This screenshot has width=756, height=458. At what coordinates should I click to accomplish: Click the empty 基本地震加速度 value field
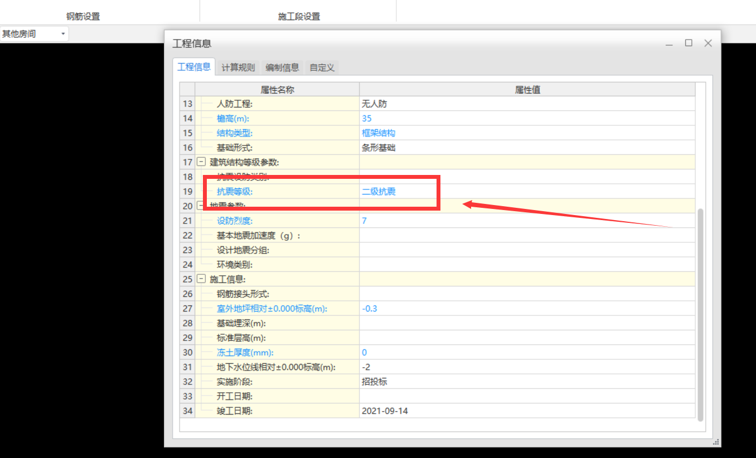click(527, 236)
